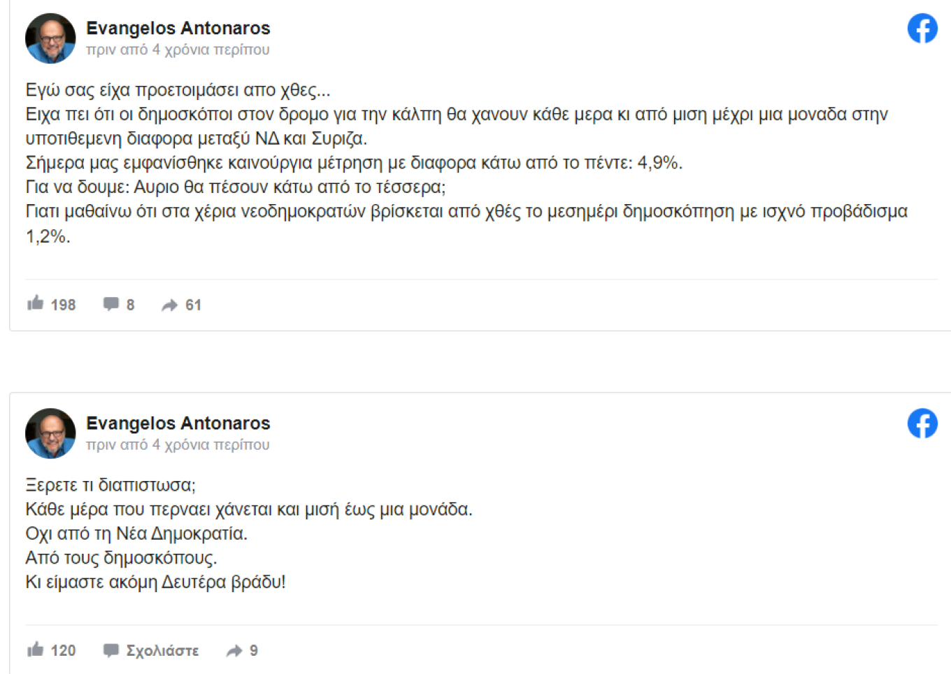Open Evangelos Antonaros name on the first post

(x=178, y=28)
